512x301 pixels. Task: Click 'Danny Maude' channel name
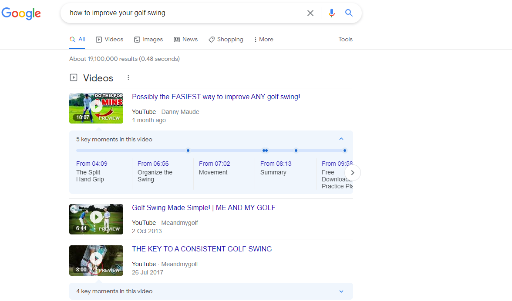(x=180, y=112)
